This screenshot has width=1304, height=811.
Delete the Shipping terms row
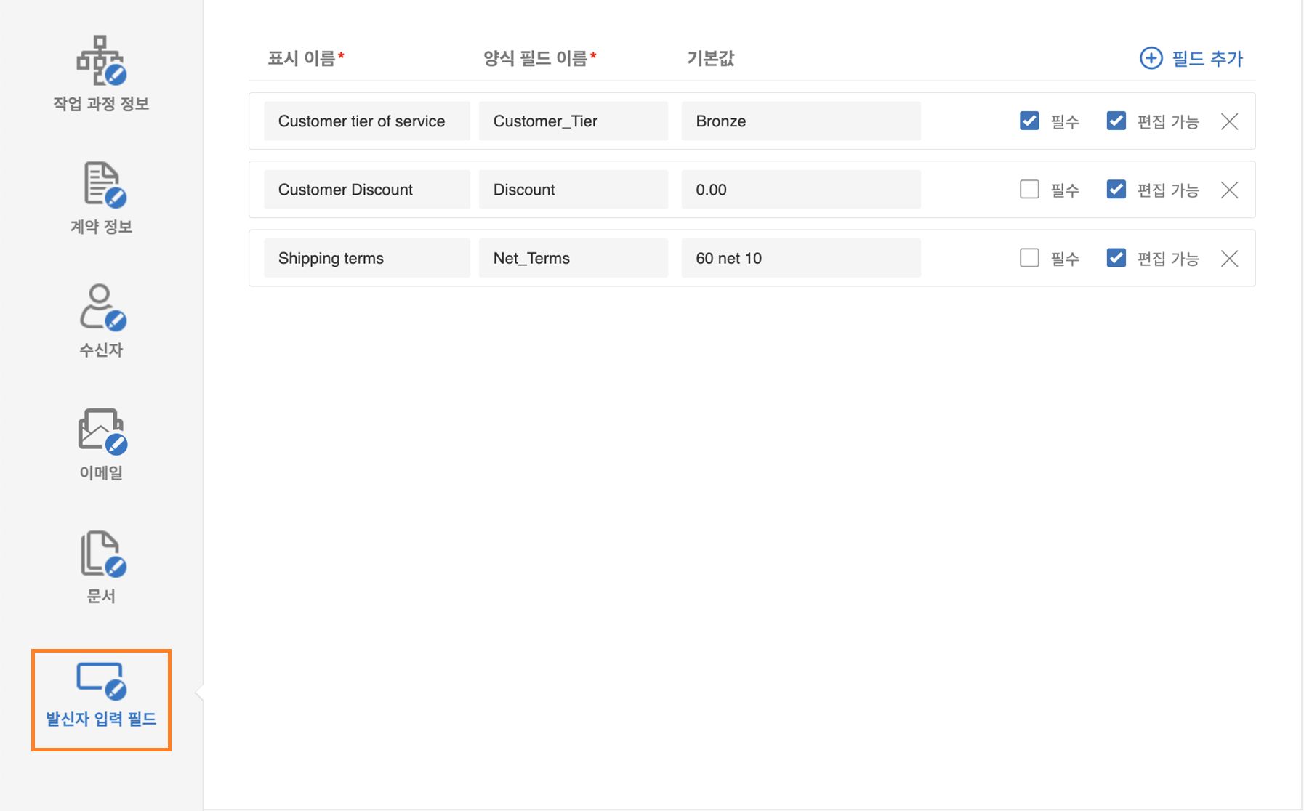(1229, 258)
